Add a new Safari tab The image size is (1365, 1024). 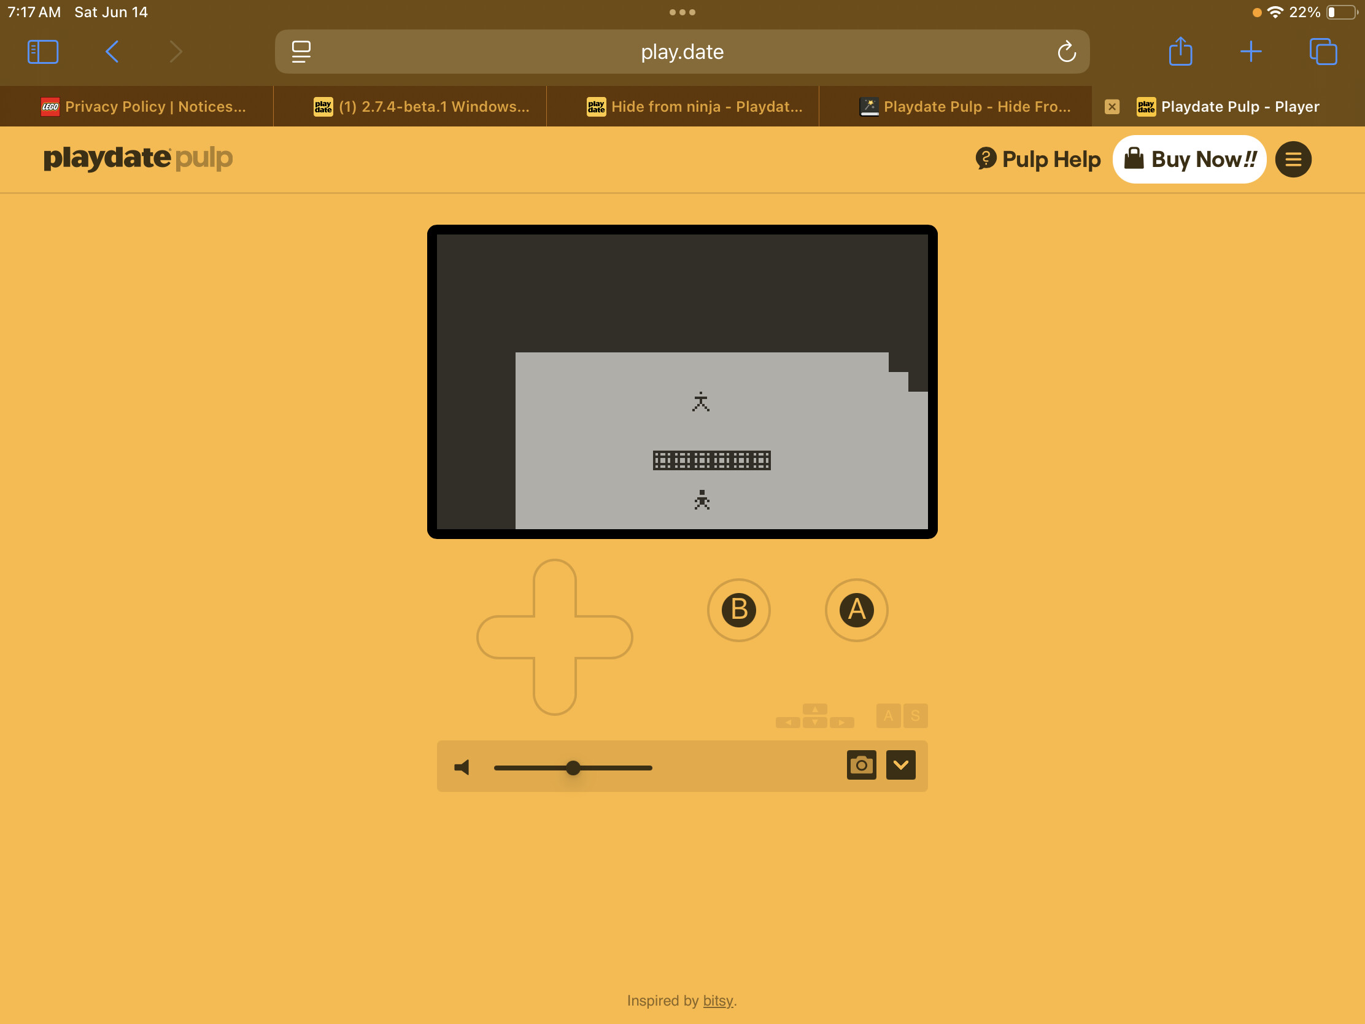coord(1250,51)
